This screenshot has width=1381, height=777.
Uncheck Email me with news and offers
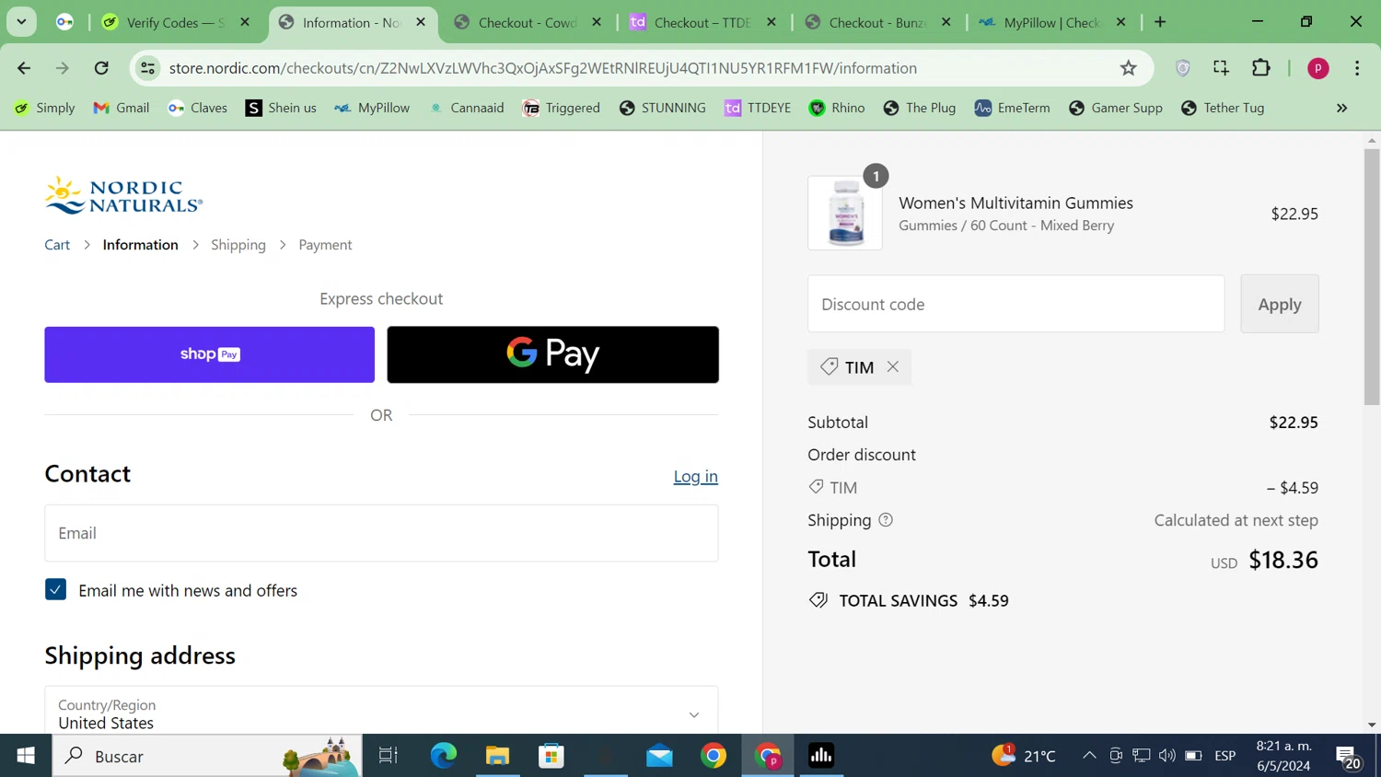point(55,590)
